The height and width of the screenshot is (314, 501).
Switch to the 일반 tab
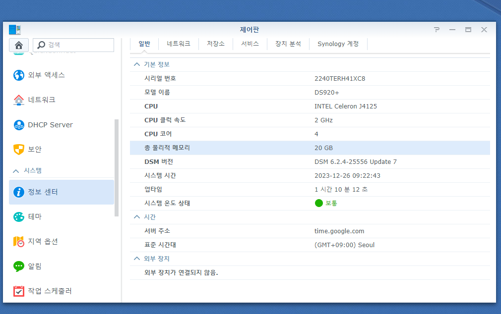144,44
